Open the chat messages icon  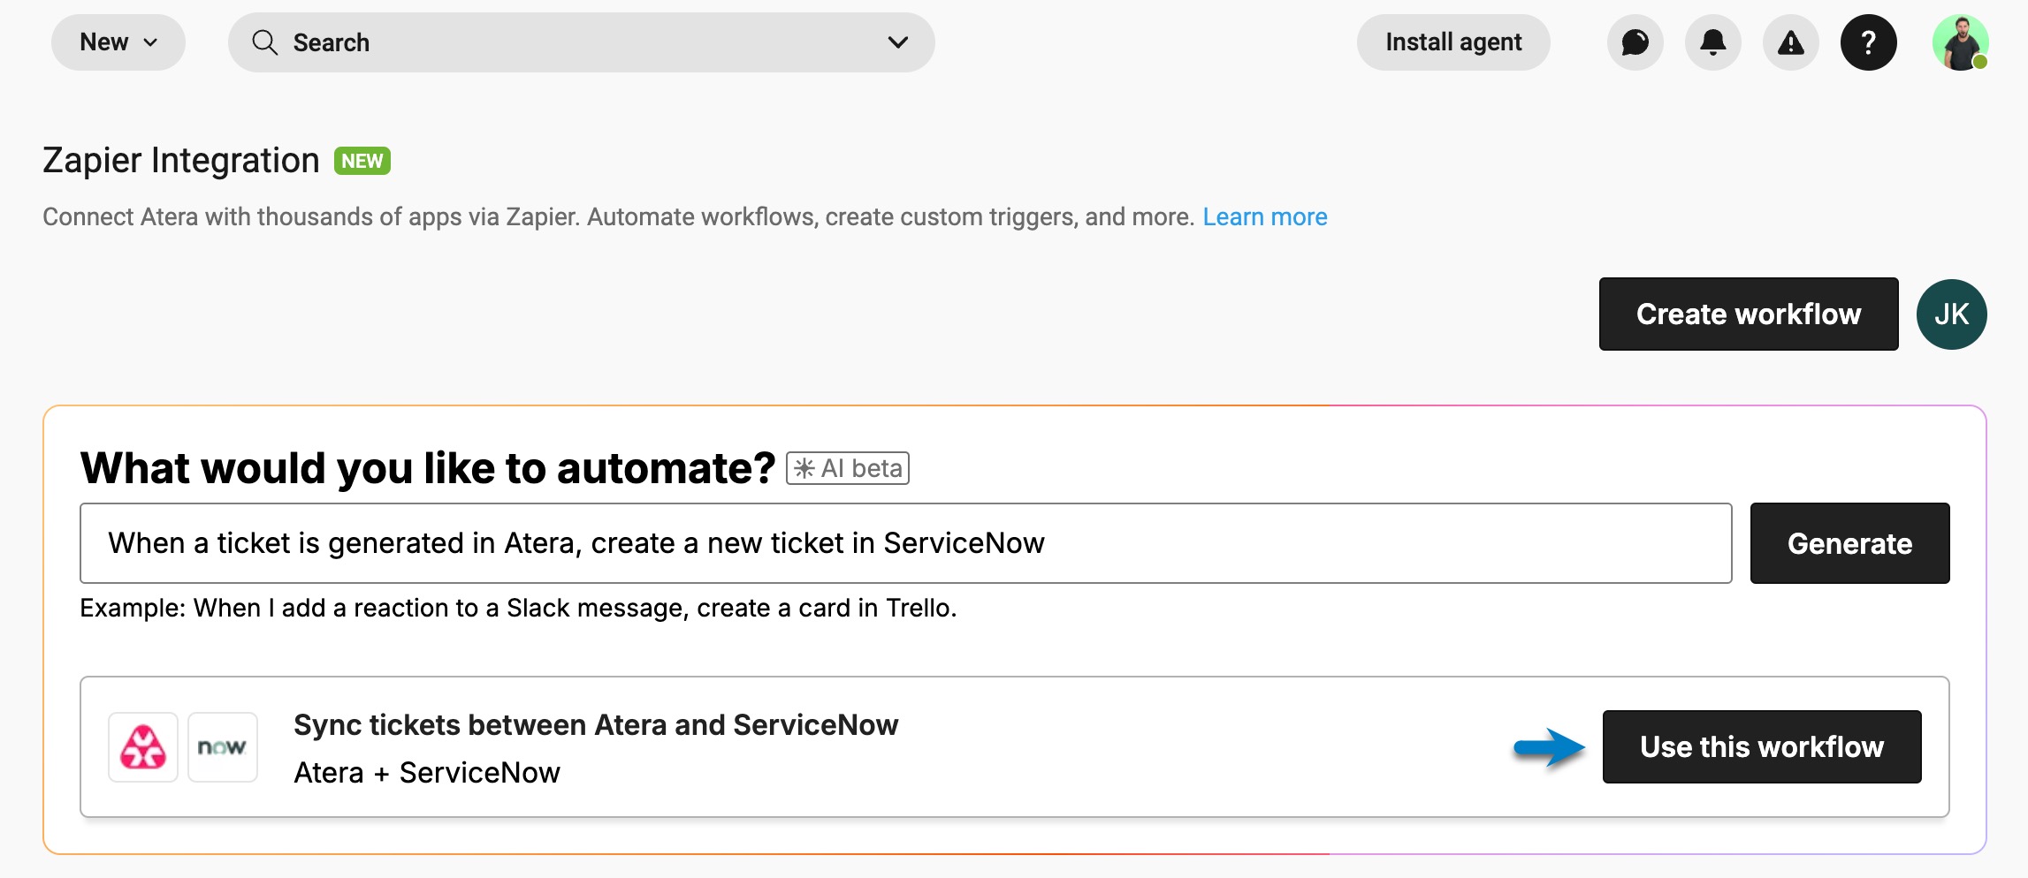[x=1635, y=42]
